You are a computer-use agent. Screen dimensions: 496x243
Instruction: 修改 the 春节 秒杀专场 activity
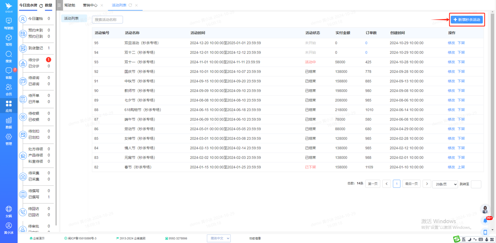click(452, 167)
